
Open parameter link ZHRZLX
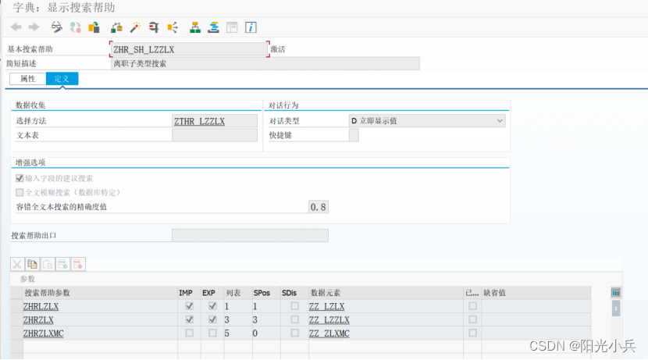point(38,320)
